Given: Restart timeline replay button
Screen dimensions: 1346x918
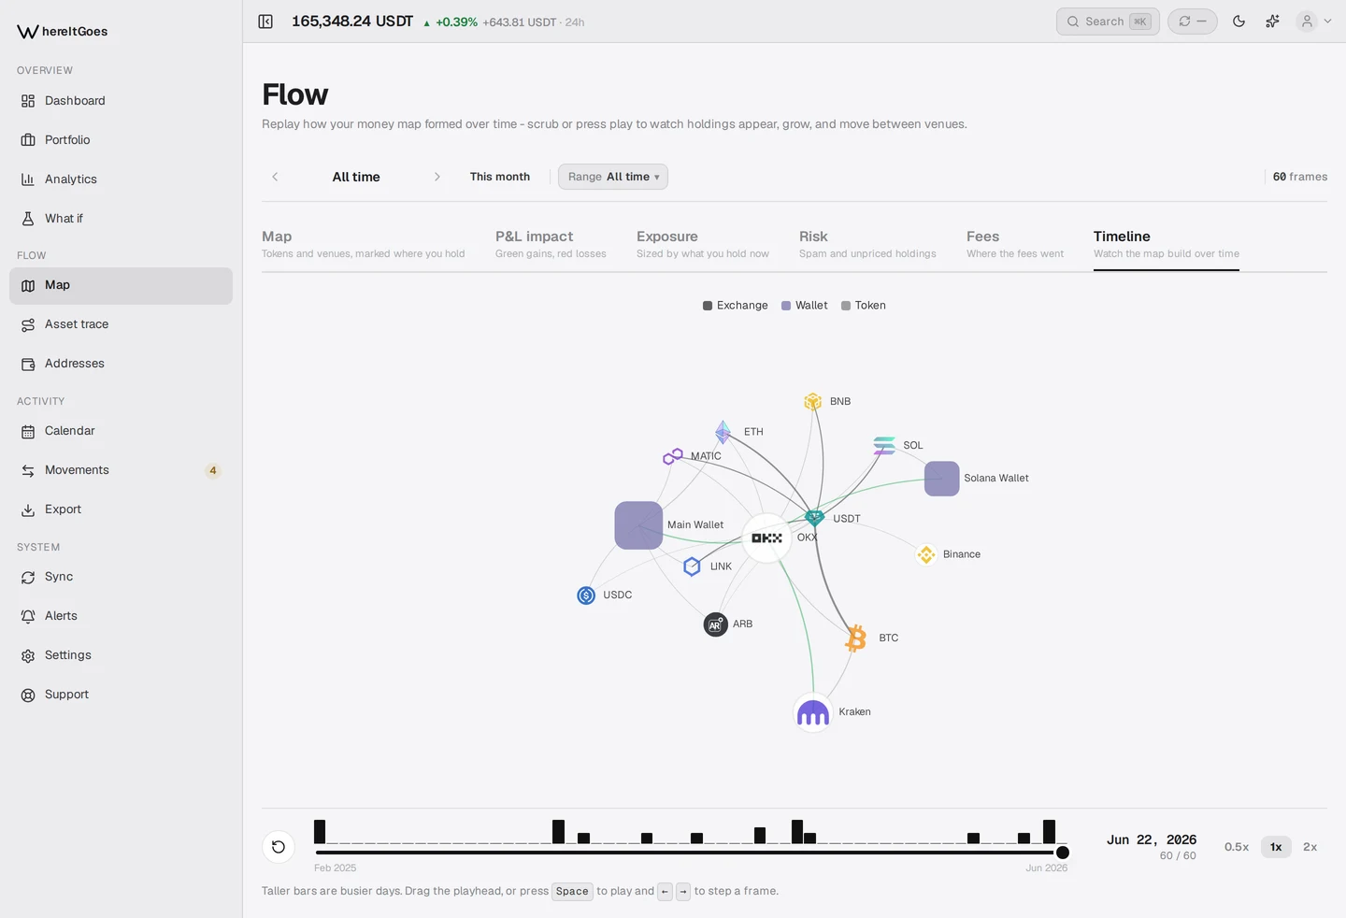Looking at the screenshot, I should 279,847.
